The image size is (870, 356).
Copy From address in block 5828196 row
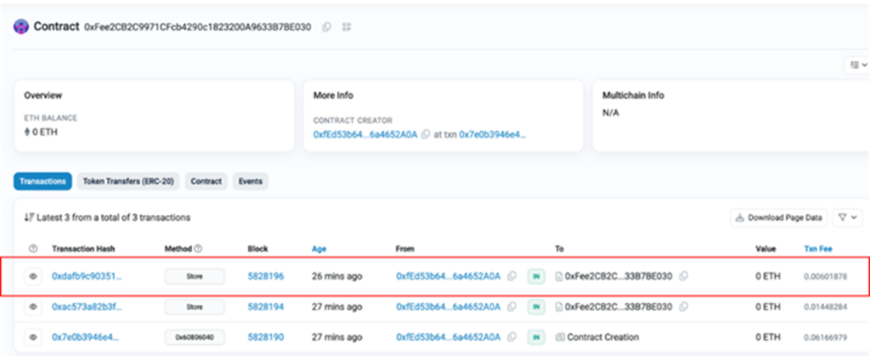pyautogui.click(x=511, y=276)
